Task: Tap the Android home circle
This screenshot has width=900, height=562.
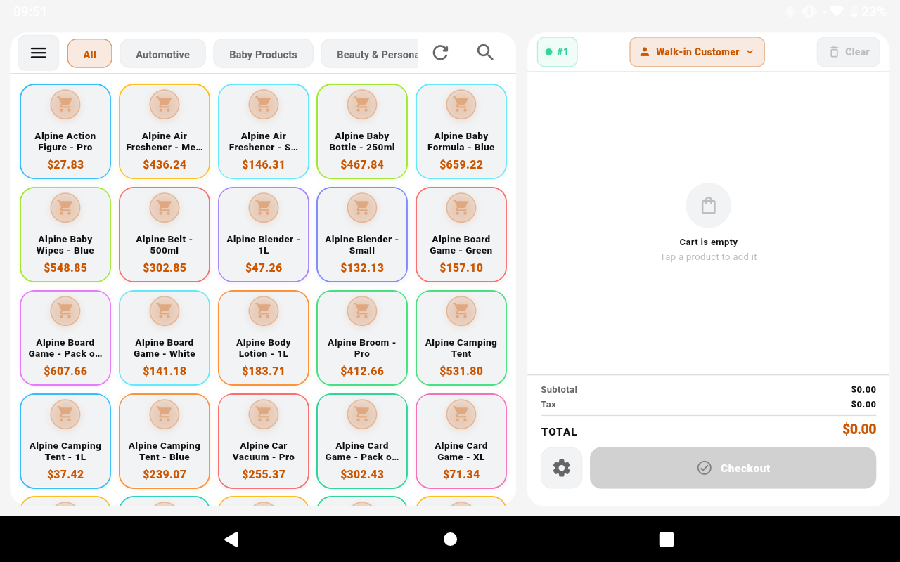Action: tap(450, 539)
